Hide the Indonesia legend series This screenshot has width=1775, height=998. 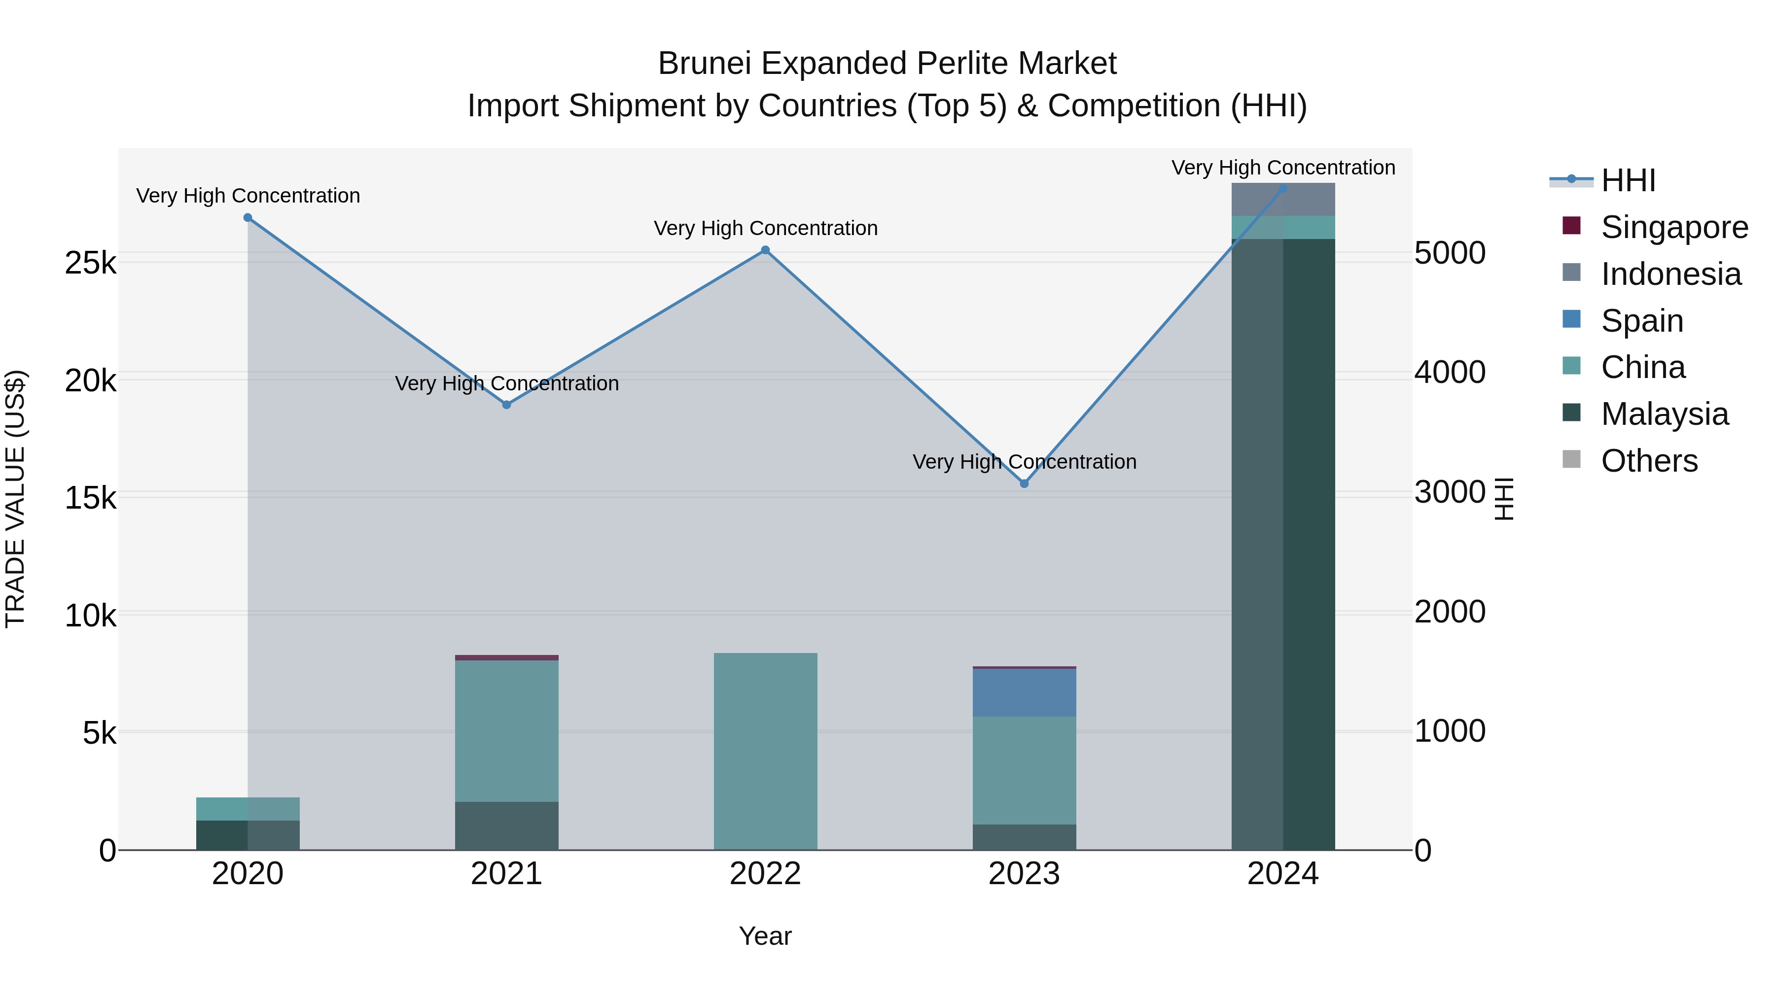pyautogui.click(x=1652, y=274)
